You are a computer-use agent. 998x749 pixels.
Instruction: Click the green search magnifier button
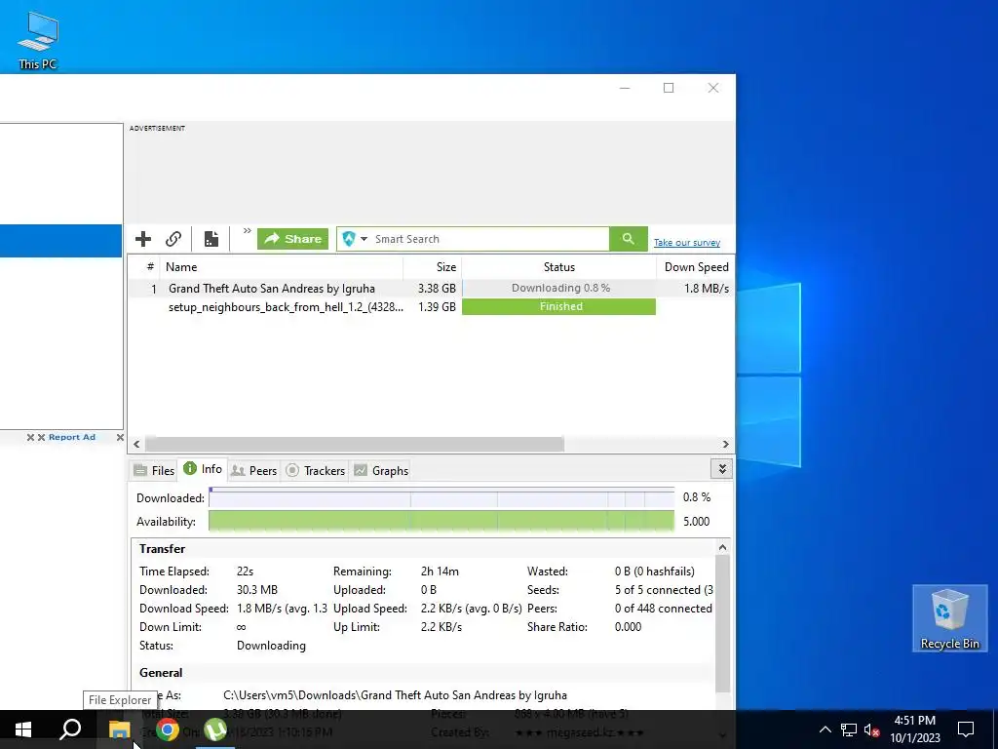tap(629, 239)
